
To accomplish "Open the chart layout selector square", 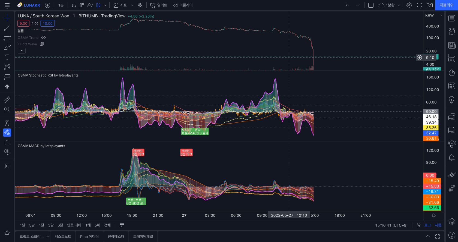I will (x=371, y=5).
